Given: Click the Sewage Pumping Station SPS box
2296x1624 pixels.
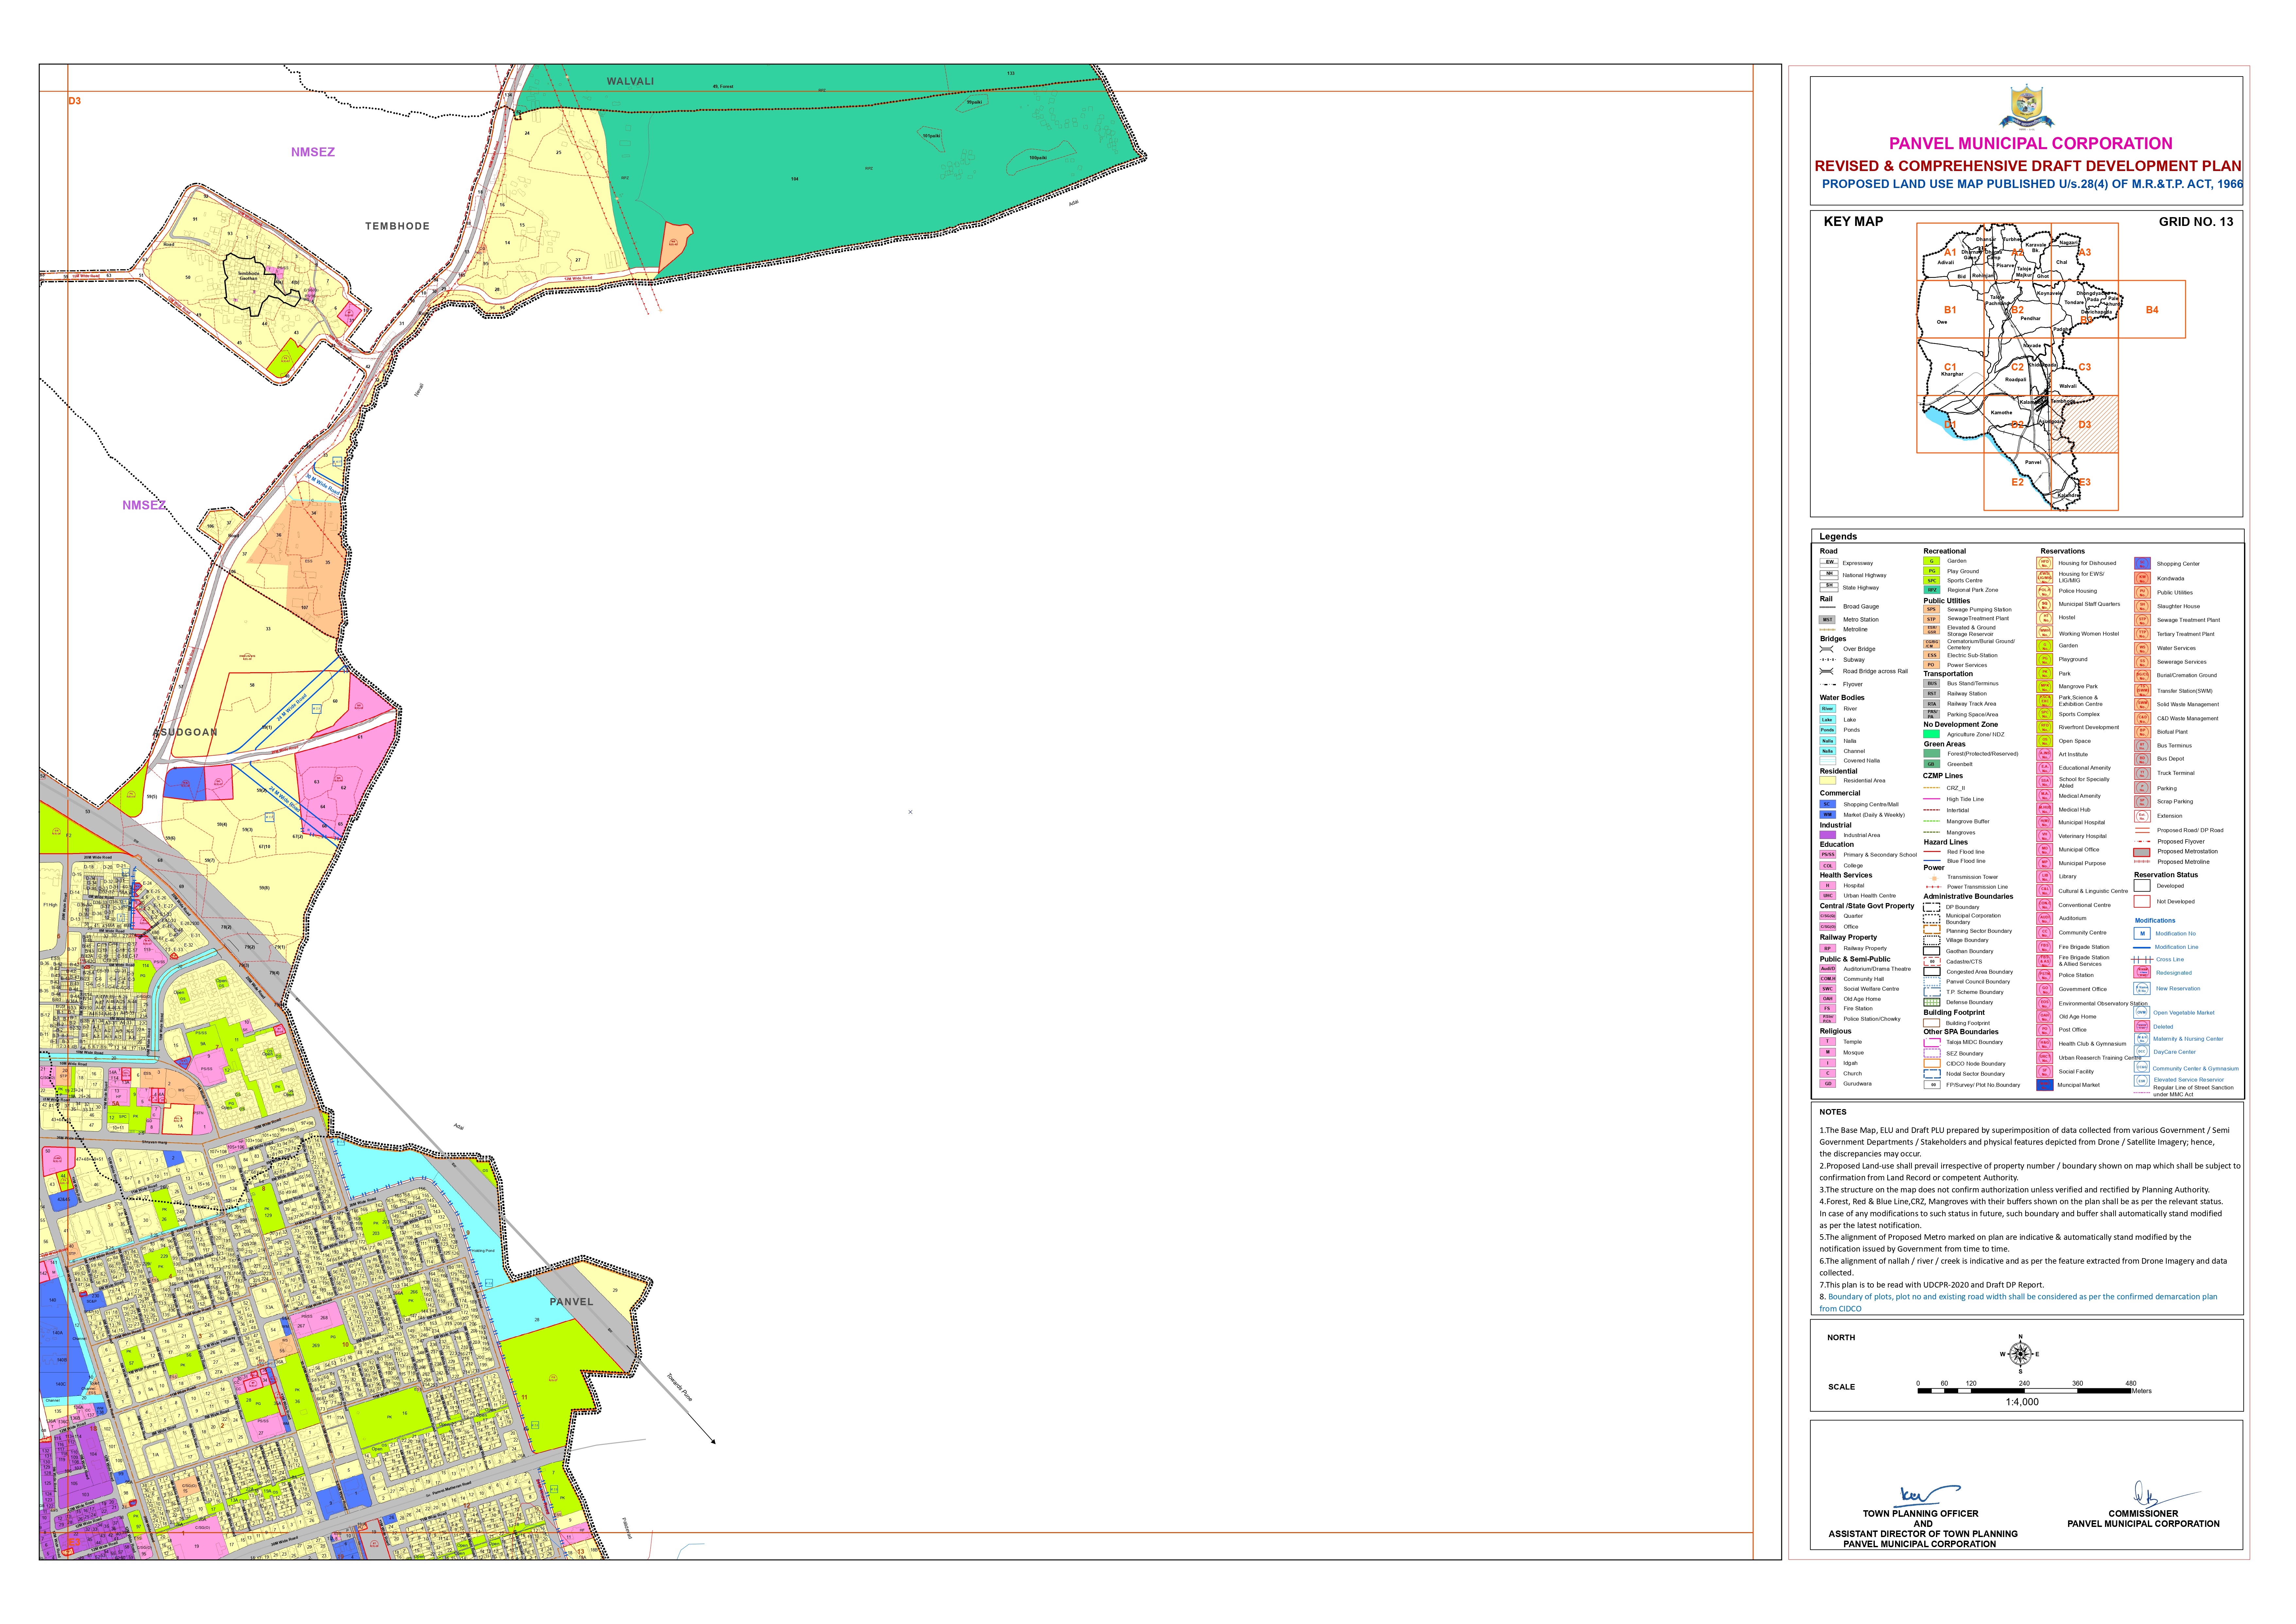Looking at the screenshot, I should pos(1932,609).
